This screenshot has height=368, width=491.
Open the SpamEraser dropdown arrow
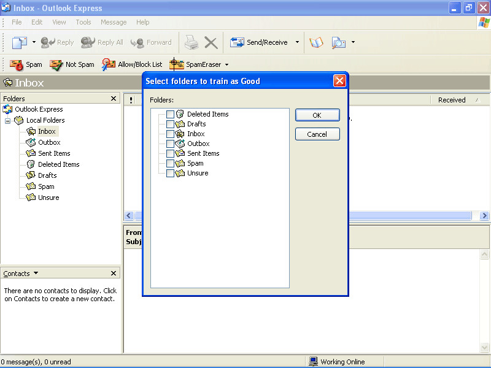pyautogui.click(x=226, y=65)
